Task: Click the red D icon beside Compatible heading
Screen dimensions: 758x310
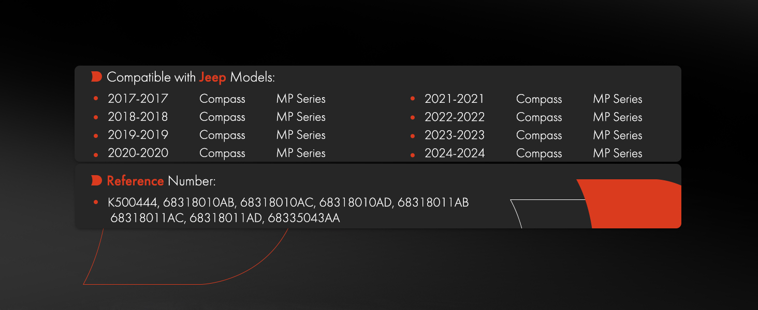Action: point(96,77)
